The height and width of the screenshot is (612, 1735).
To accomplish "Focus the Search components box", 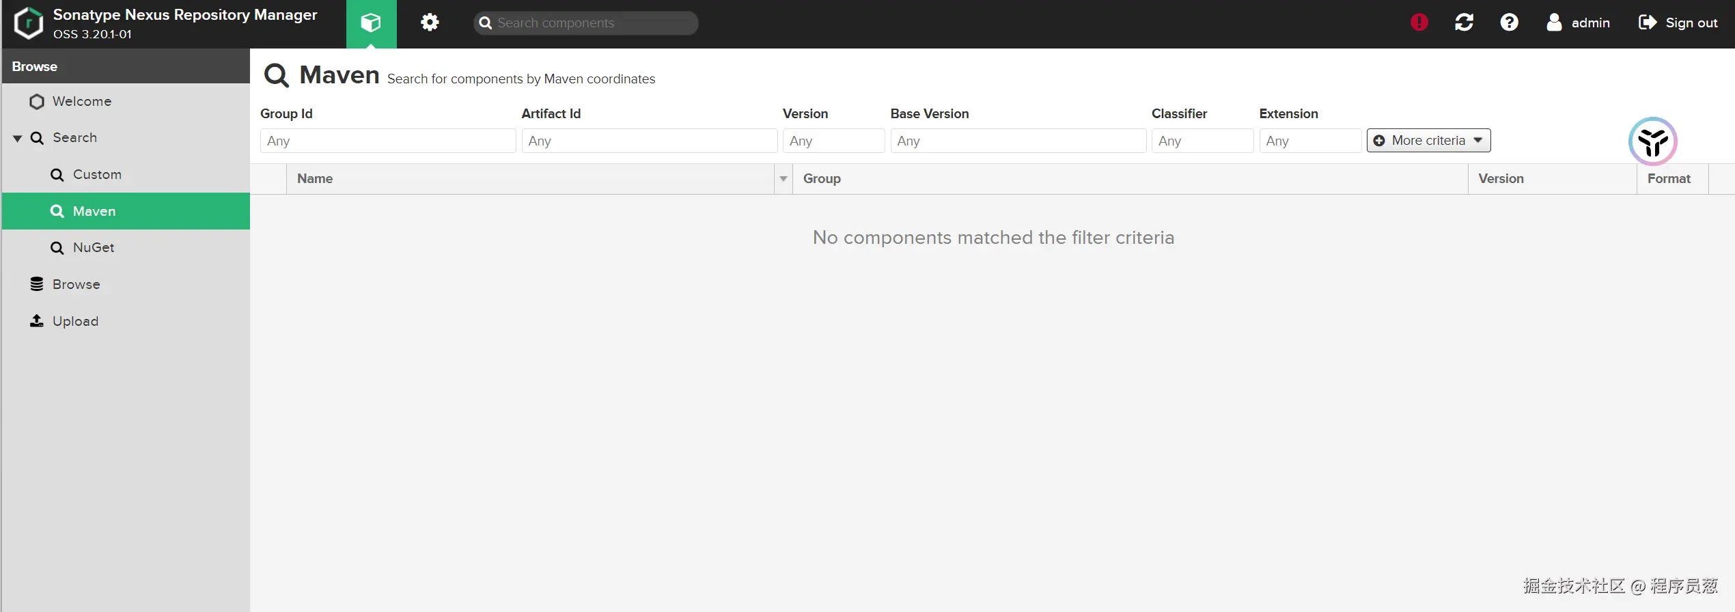I will point(586,23).
